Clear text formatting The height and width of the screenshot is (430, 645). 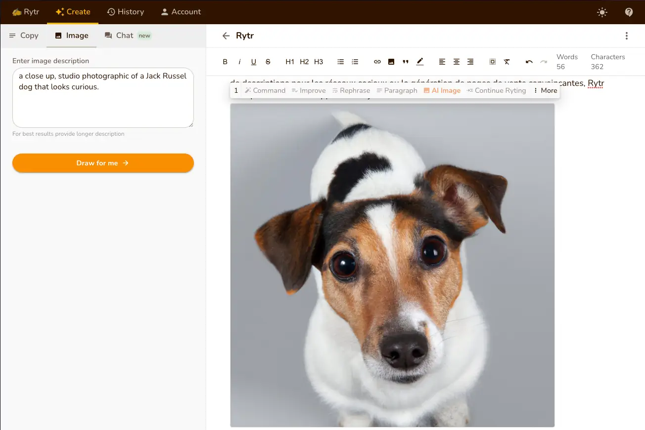507,62
